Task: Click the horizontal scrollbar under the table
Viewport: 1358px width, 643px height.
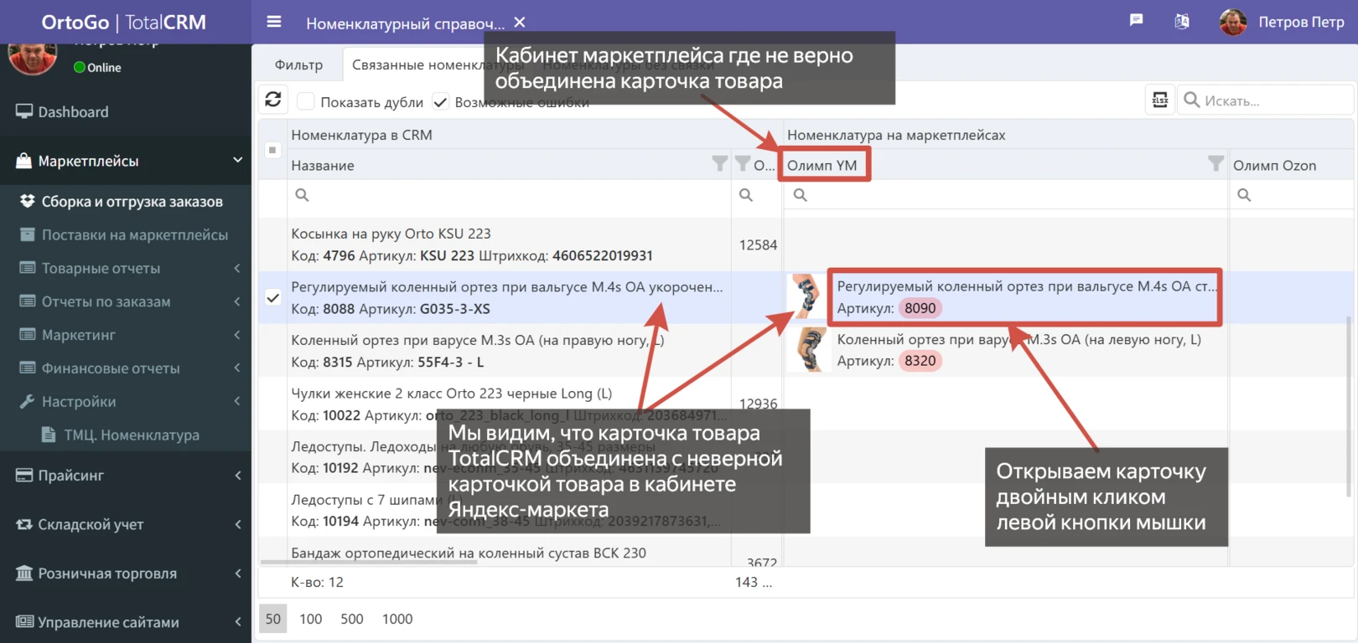Action: [x=369, y=562]
